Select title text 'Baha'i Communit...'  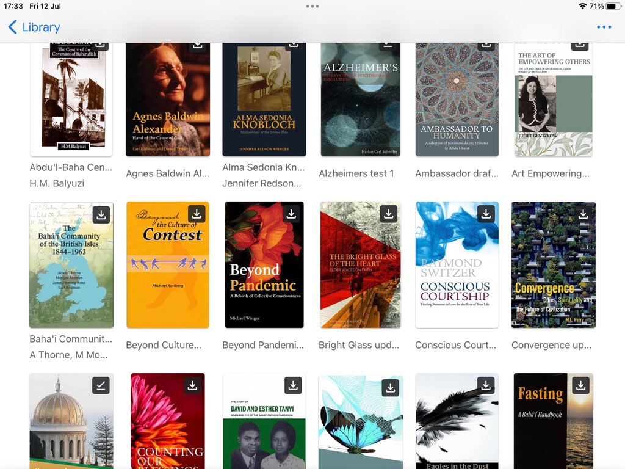(x=71, y=339)
